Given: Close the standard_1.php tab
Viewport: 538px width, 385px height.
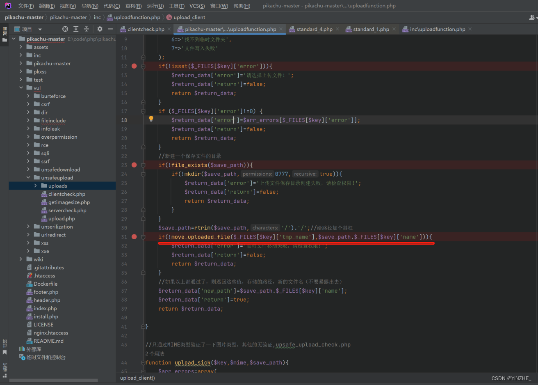Looking at the screenshot, I should click(394, 29).
